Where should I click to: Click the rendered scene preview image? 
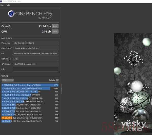point(133,84)
